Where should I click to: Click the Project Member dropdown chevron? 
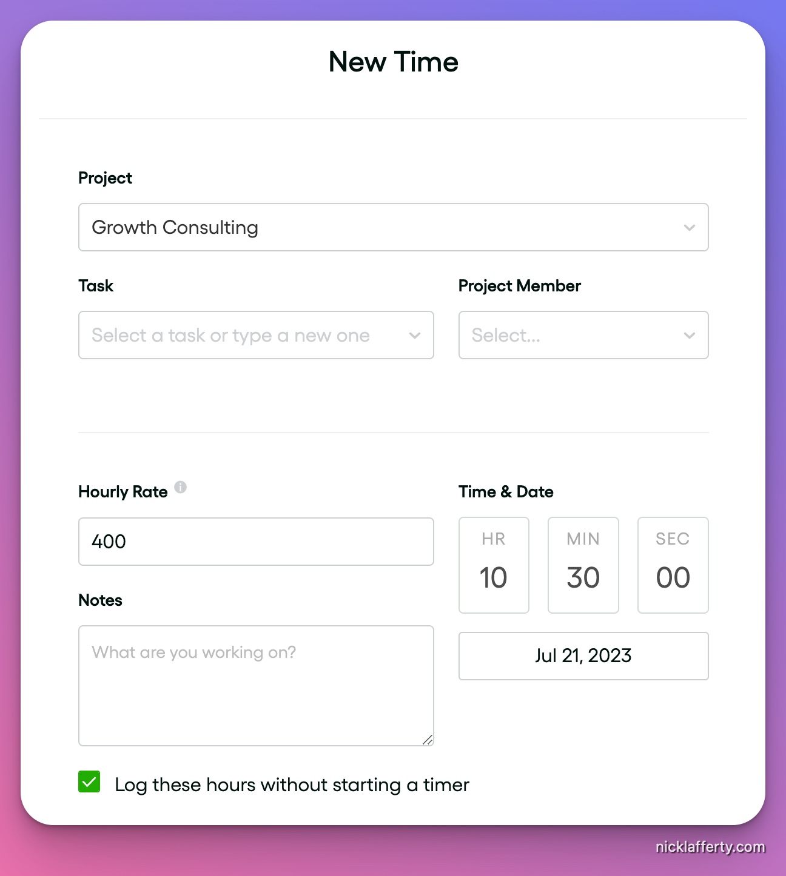(689, 335)
